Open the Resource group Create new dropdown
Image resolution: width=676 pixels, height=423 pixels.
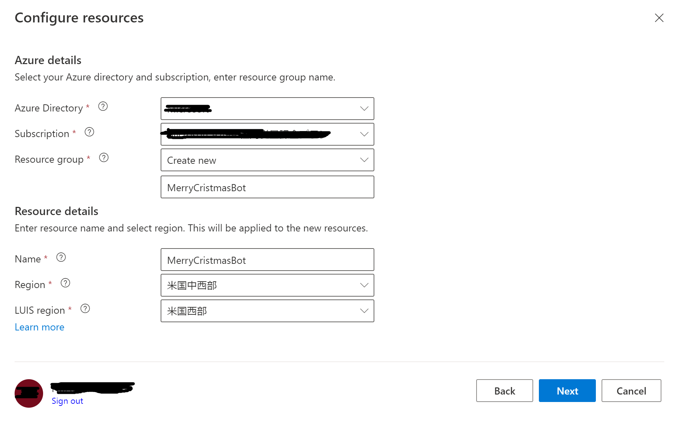pos(267,160)
